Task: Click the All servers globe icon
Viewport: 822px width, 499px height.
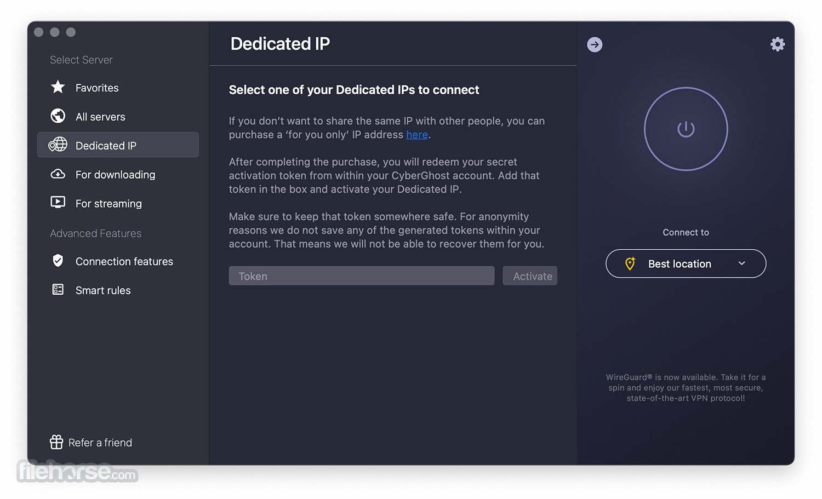Action: [58, 116]
